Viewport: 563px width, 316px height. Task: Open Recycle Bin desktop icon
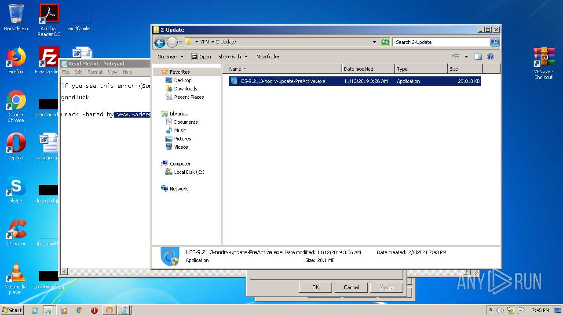[16, 18]
